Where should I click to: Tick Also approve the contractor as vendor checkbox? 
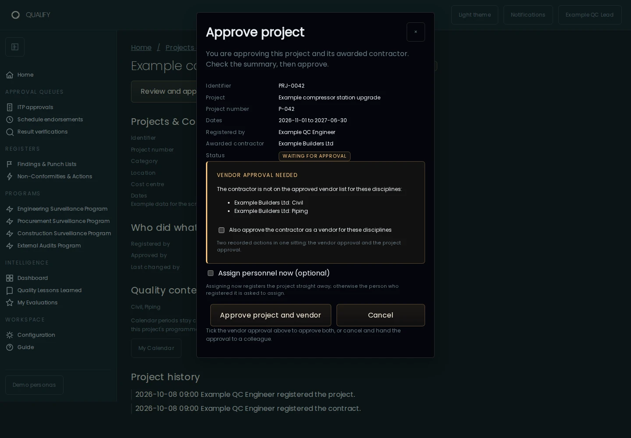(221, 230)
